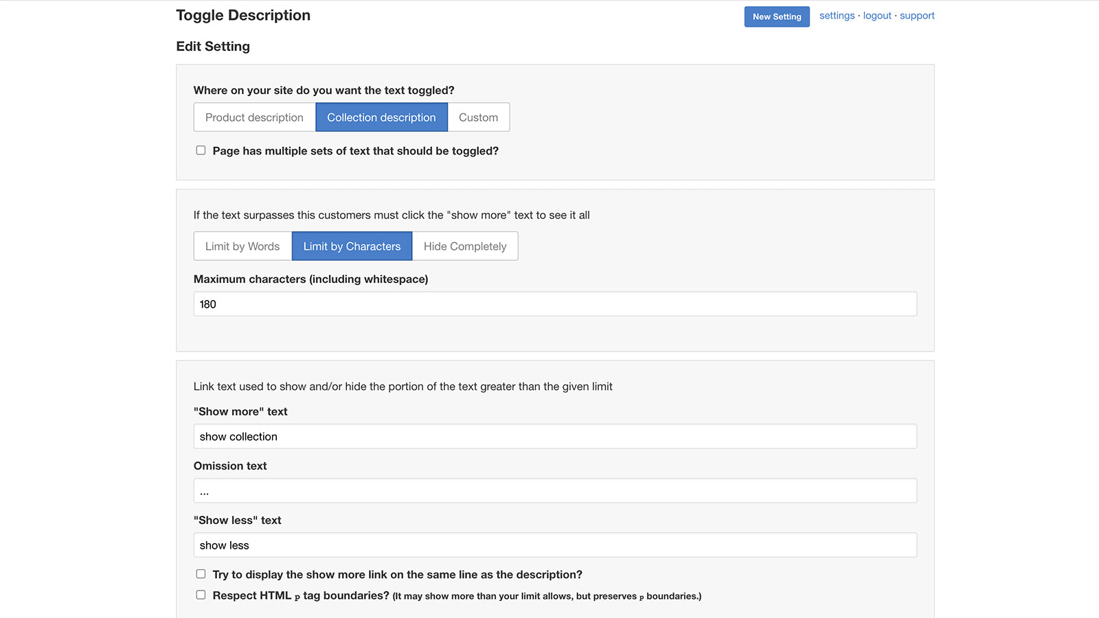Click the New Setting button
The width and height of the screenshot is (1099, 618).
pos(776,16)
